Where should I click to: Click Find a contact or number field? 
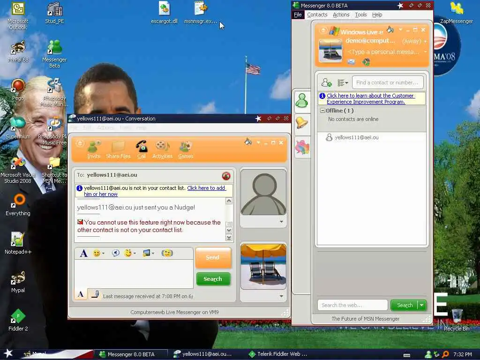tap(388, 82)
